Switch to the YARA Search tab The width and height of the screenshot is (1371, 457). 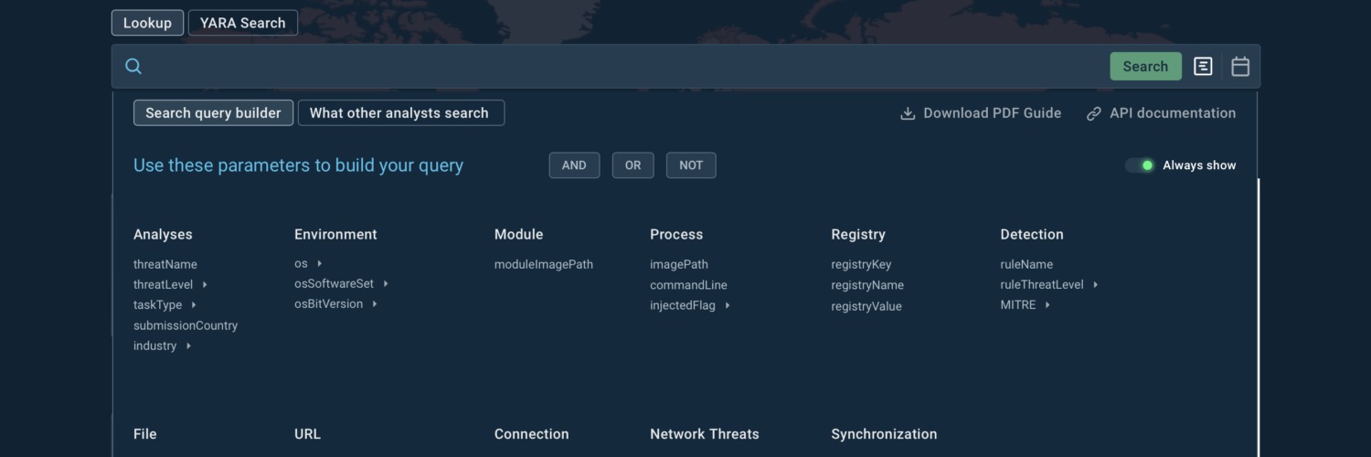(x=242, y=23)
